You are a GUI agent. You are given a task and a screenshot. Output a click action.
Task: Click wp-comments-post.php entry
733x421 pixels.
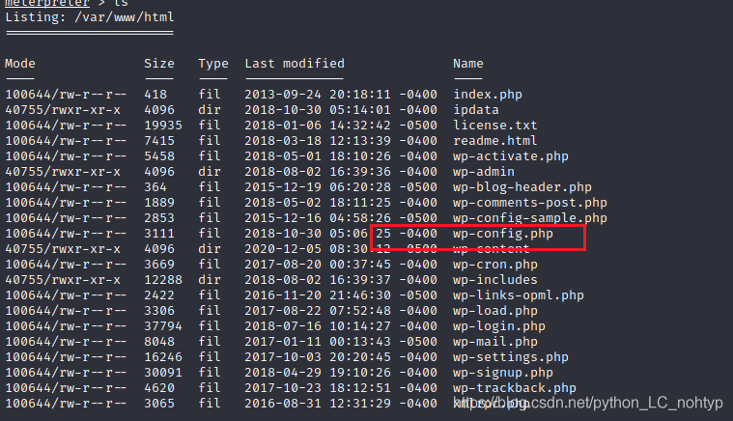pos(530,203)
